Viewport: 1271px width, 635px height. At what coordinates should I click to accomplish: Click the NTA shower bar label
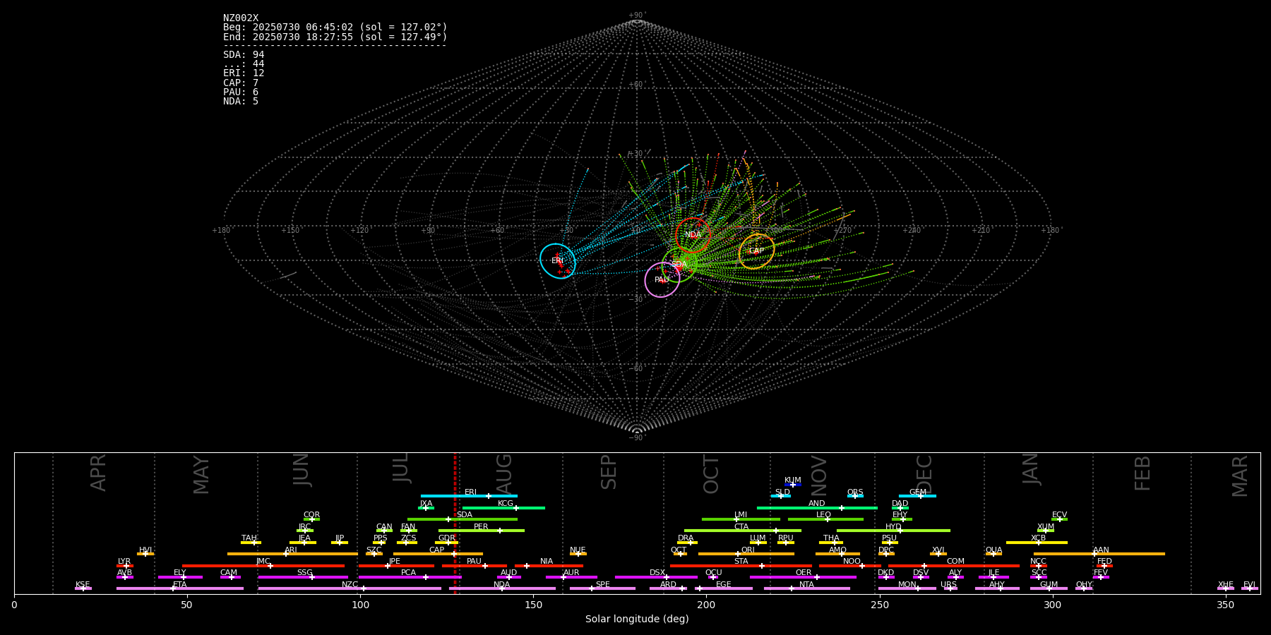point(806,585)
